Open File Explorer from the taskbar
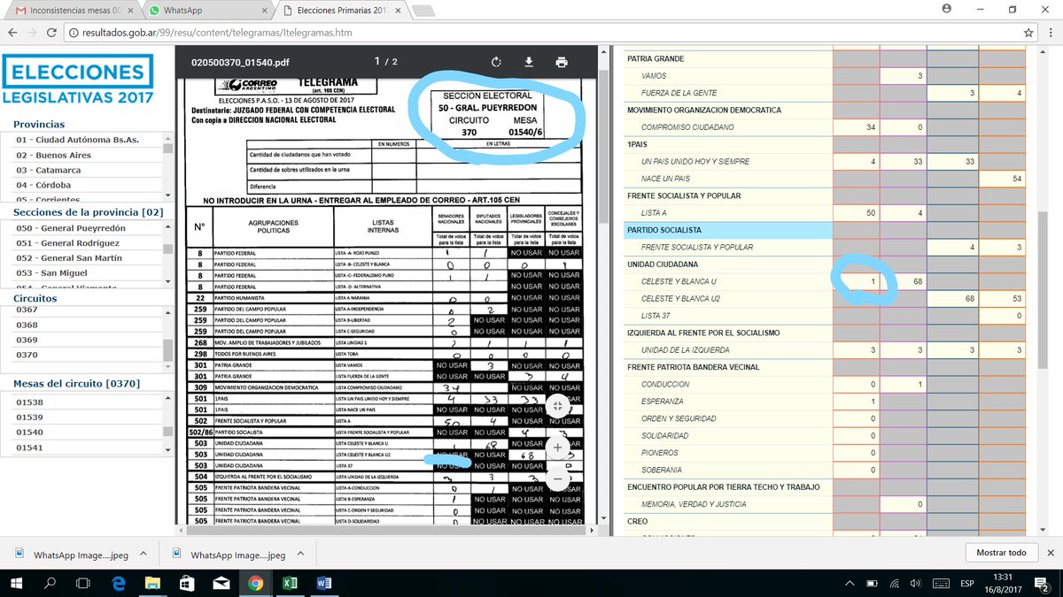Image resolution: width=1063 pixels, height=597 pixels. point(152,583)
